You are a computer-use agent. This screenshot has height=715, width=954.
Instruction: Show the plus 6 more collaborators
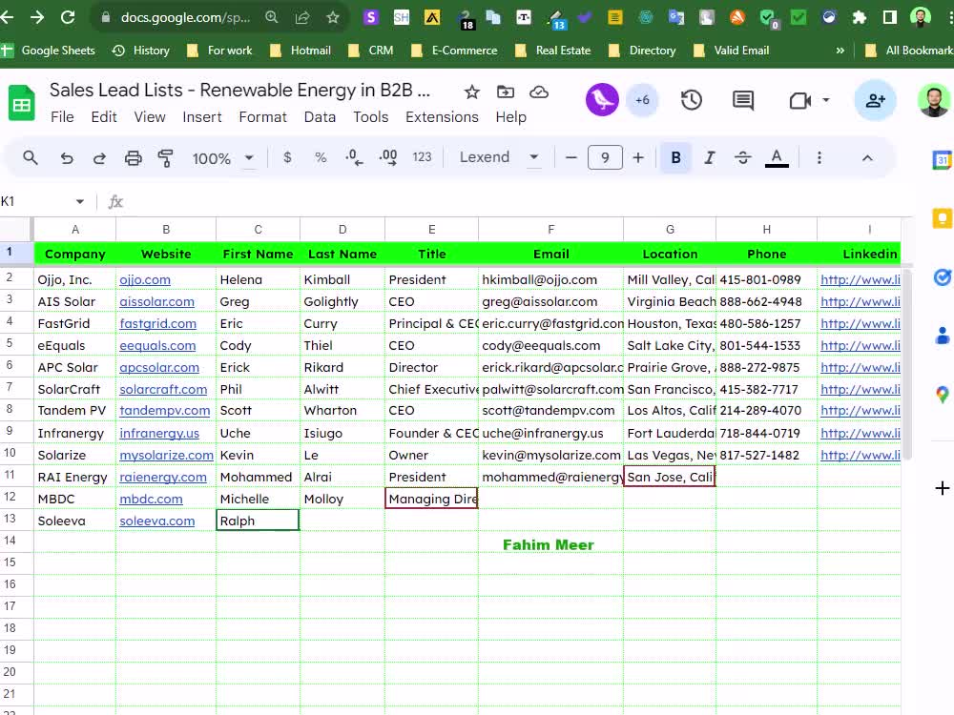coord(642,100)
